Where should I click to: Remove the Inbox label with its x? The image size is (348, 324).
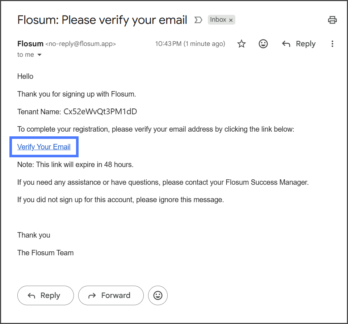point(231,20)
